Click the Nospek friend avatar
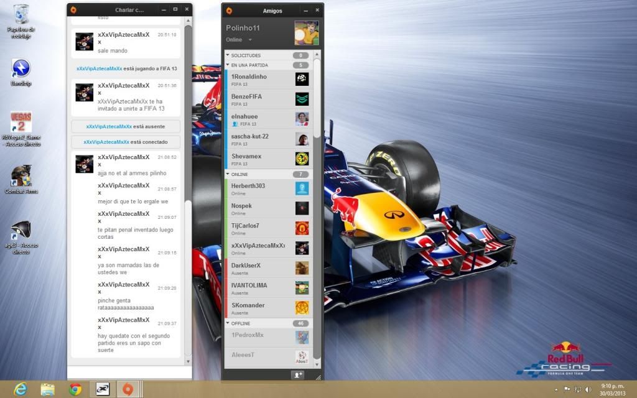 coord(302,208)
